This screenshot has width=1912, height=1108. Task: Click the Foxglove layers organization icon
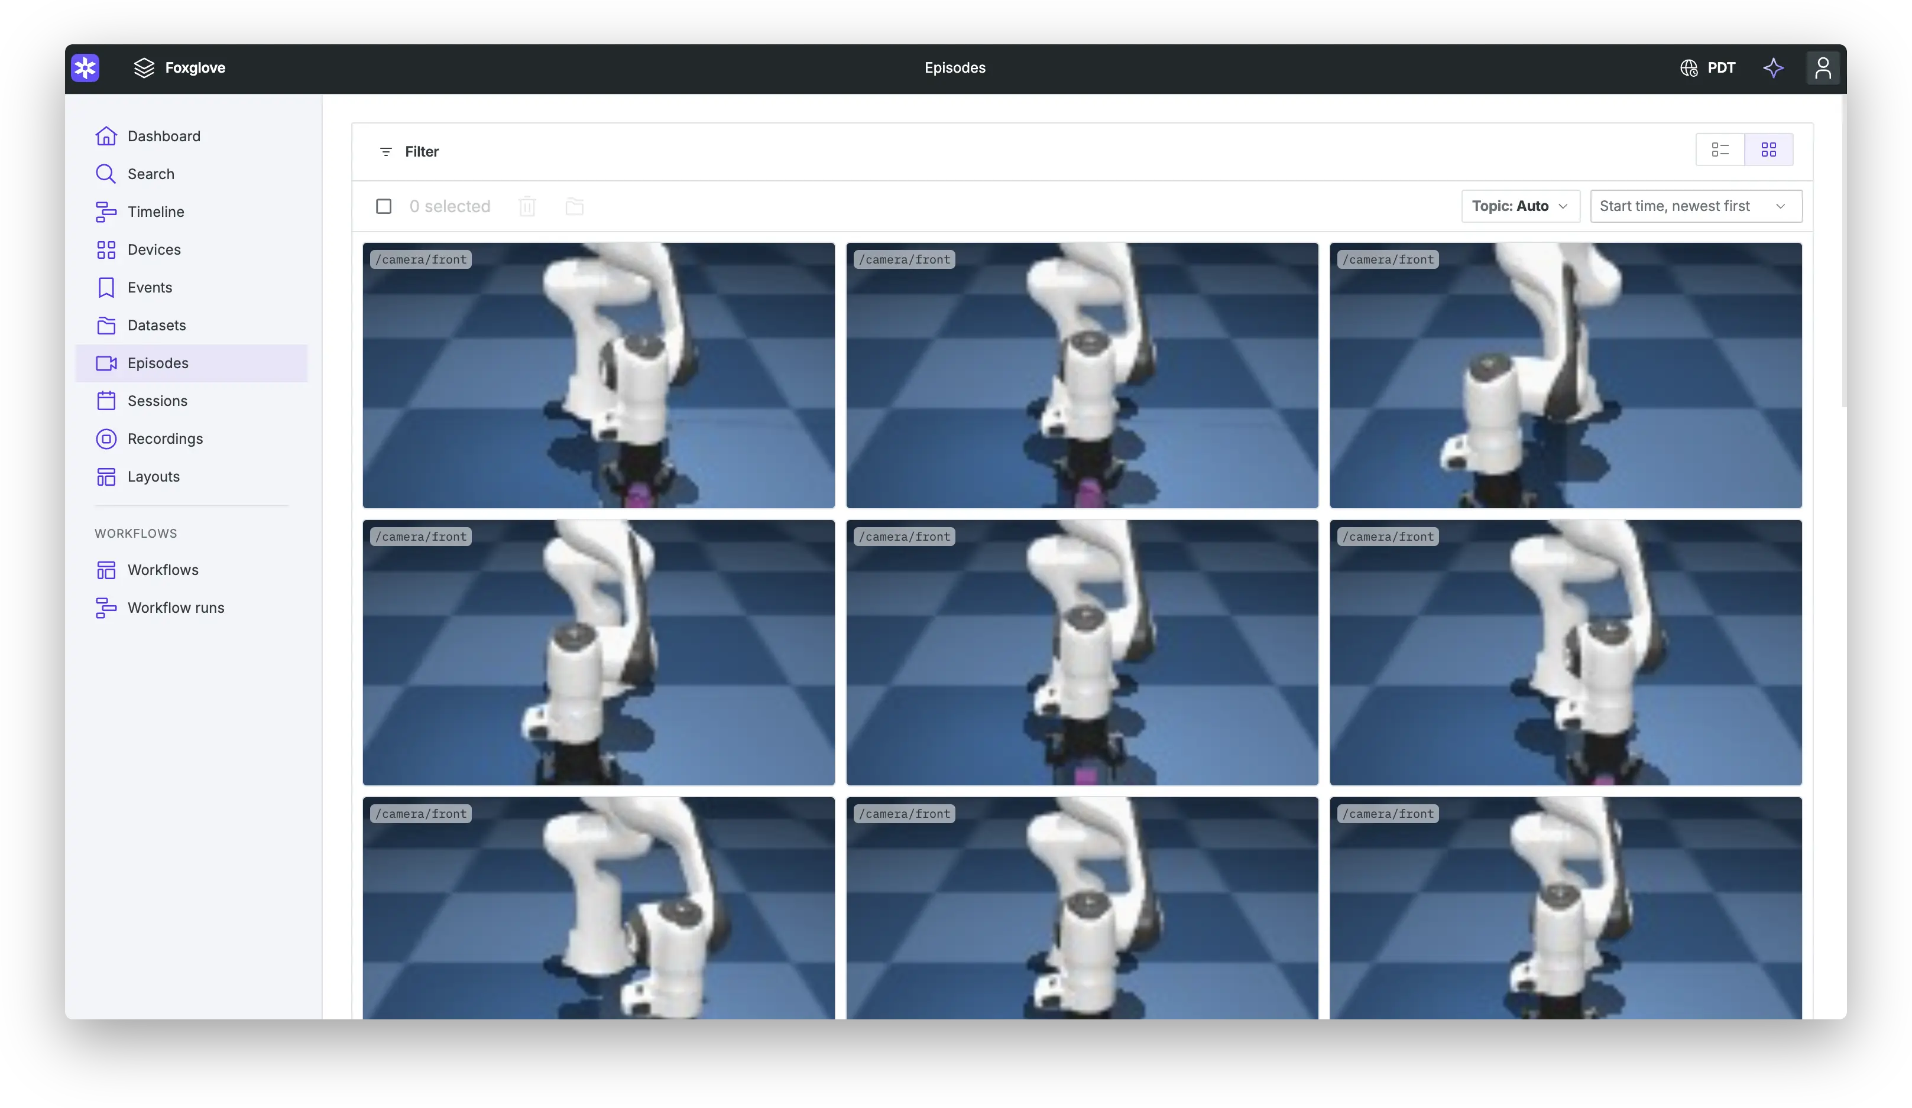(x=144, y=69)
